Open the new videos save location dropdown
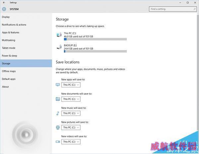199x154 pixels. coord(71,141)
